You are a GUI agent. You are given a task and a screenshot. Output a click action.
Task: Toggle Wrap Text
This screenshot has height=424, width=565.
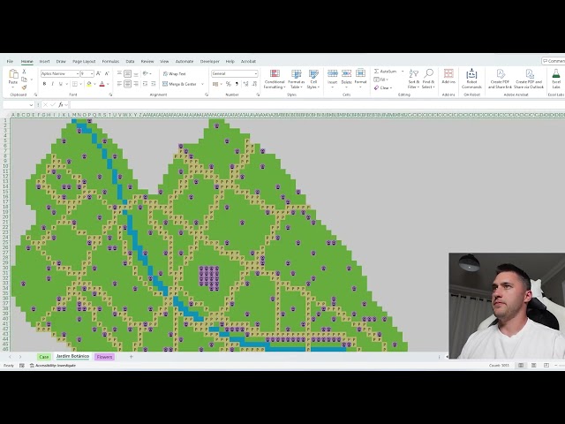coord(174,73)
